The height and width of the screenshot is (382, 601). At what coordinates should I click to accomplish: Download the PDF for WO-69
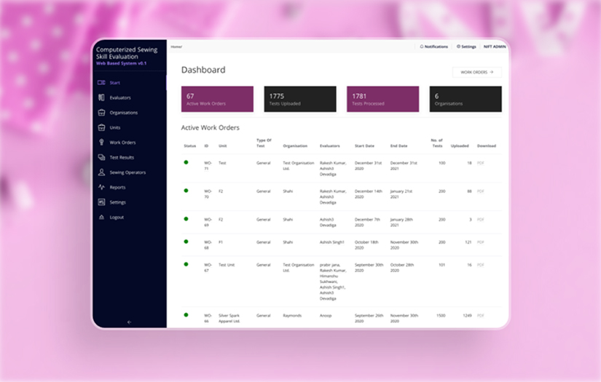(481, 219)
